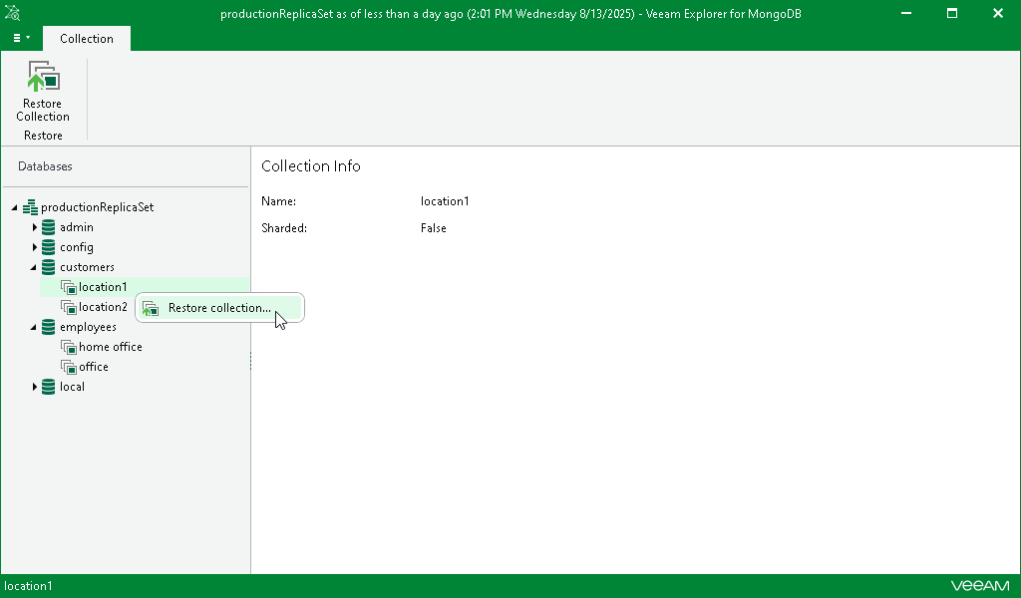This screenshot has width=1021, height=598.
Task: Minimize the Veeam Explorer window
Action: click(x=905, y=13)
